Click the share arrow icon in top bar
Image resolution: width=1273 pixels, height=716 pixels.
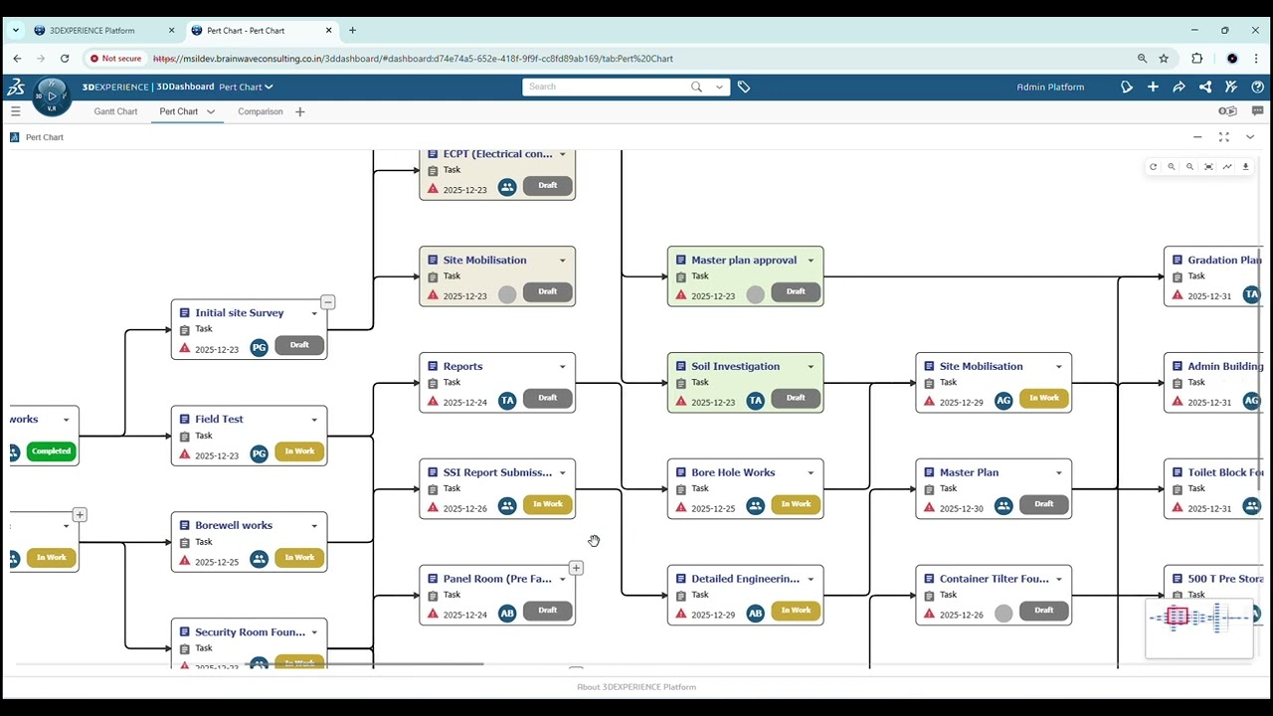click(1179, 87)
